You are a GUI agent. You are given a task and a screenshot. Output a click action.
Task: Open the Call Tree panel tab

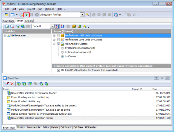pyautogui.click(x=78, y=127)
